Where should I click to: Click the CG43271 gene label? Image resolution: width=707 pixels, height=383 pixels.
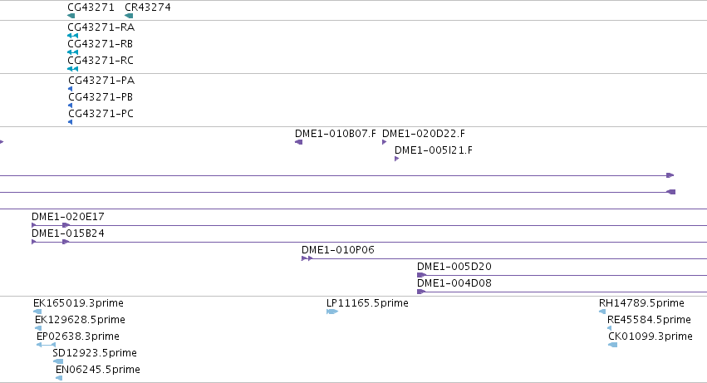[x=91, y=7]
